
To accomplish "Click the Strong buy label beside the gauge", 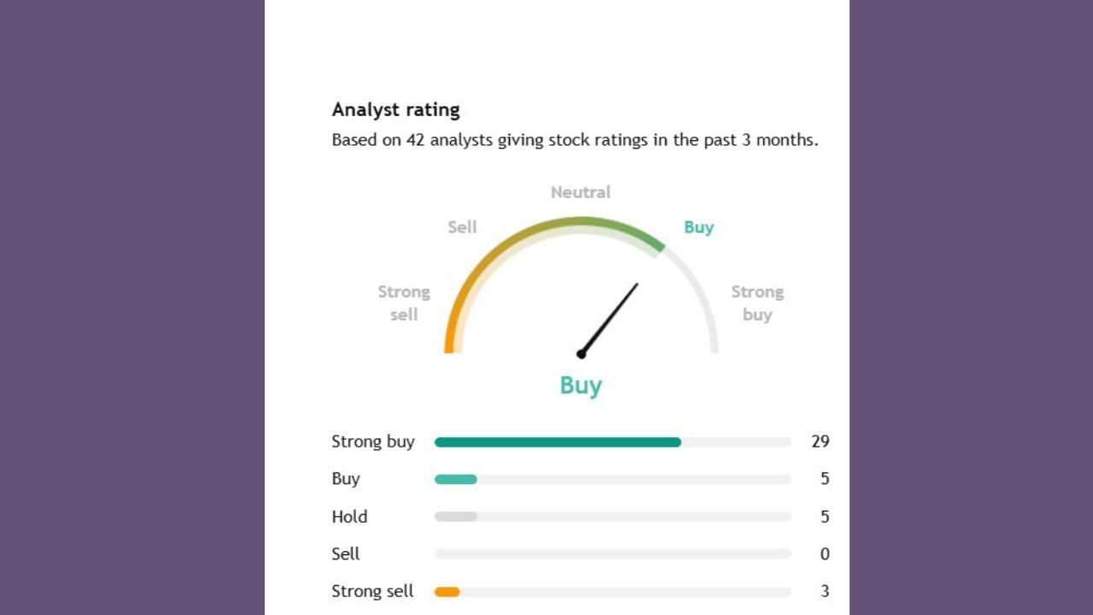I will tap(757, 303).
